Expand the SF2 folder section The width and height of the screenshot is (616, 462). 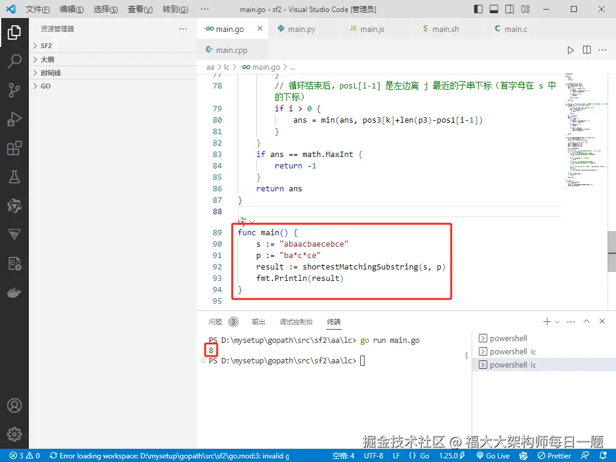(112, 46)
